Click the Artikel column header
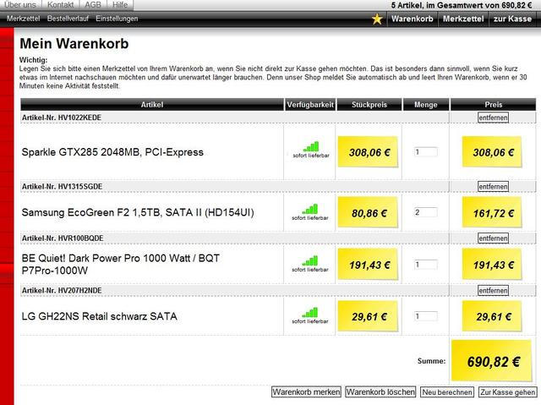 tap(152, 105)
